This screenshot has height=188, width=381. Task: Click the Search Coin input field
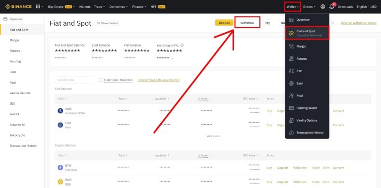pyautogui.click(x=75, y=80)
